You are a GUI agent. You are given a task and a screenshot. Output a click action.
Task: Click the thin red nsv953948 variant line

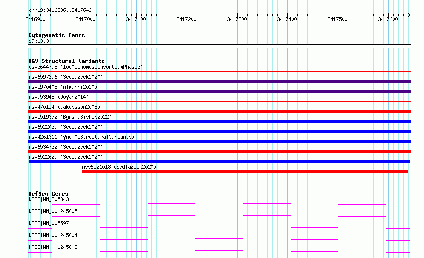tap(219, 102)
